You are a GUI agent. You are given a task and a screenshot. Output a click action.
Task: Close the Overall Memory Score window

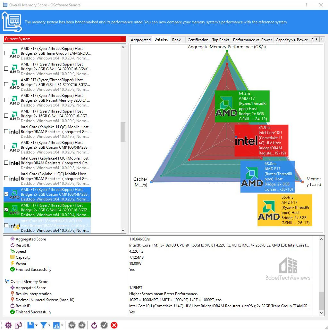(x=321, y=5)
